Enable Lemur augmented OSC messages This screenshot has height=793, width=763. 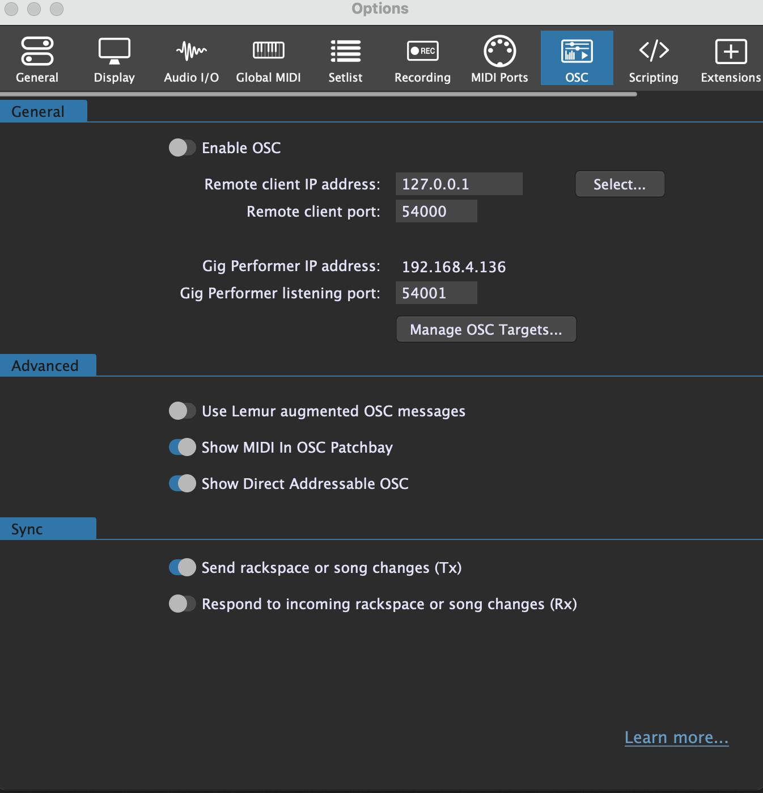click(182, 411)
